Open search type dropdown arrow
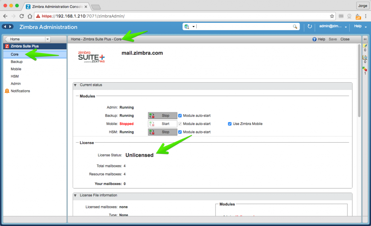 click(193, 27)
